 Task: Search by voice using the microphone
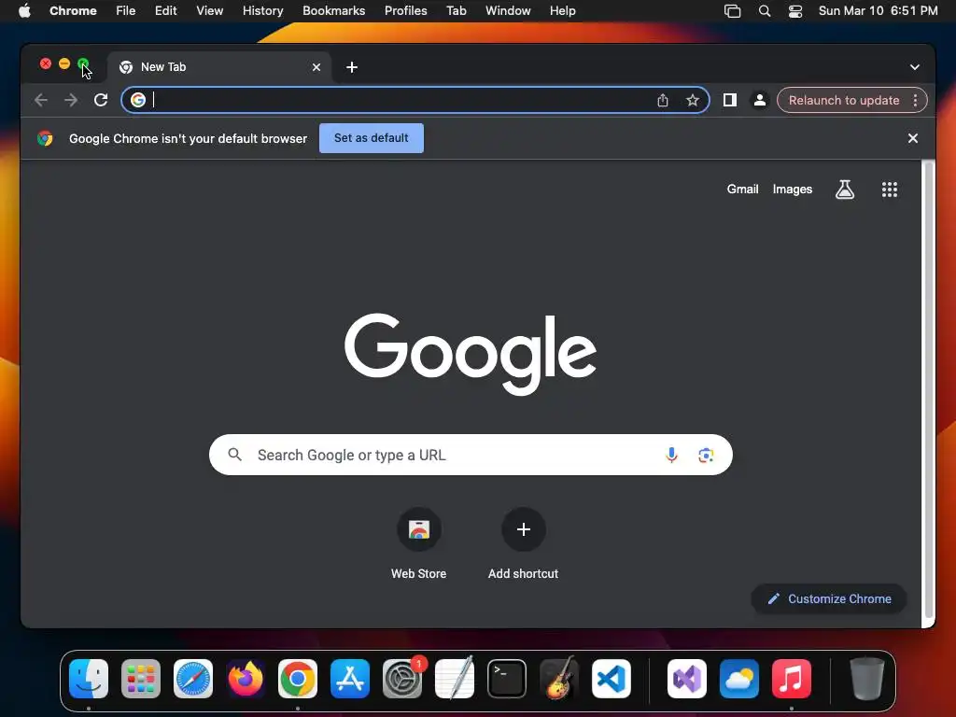671,455
